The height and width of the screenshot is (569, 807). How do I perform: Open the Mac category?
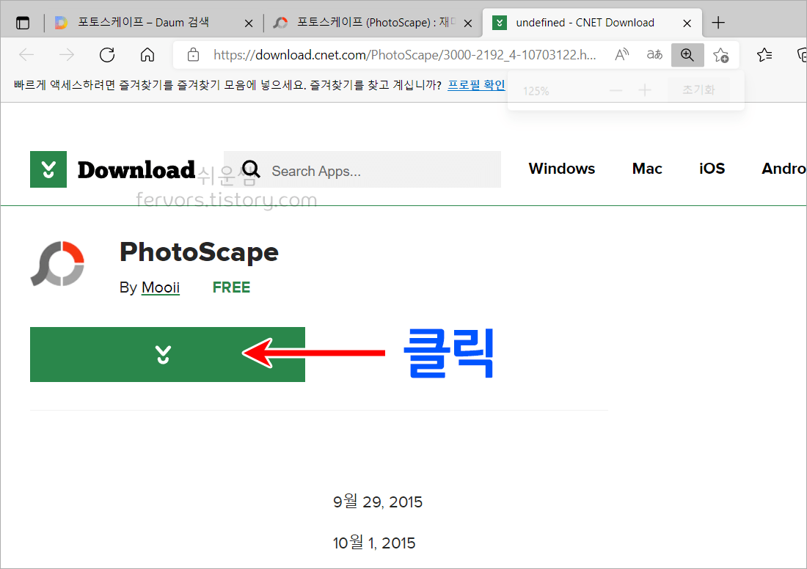(647, 169)
